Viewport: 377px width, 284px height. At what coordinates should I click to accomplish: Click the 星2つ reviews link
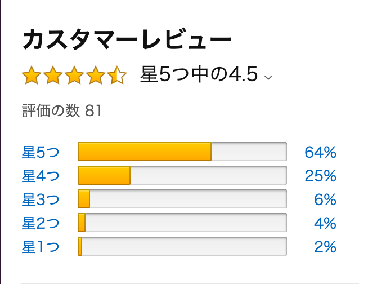[x=41, y=223]
